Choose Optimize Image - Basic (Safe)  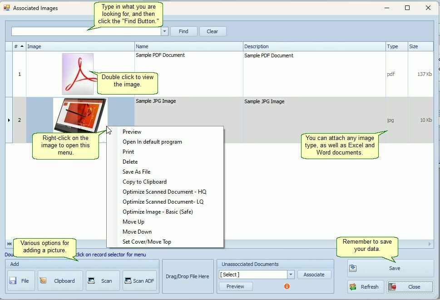click(x=158, y=212)
